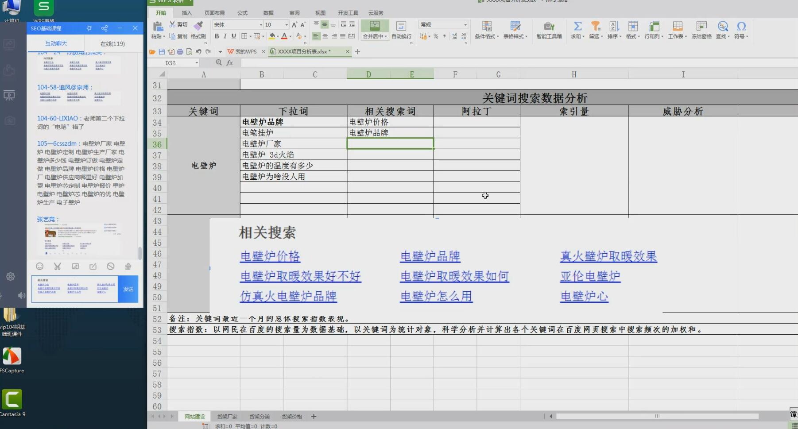
Task: Click the insert function fx icon
Action: pyautogui.click(x=229, y=63)
